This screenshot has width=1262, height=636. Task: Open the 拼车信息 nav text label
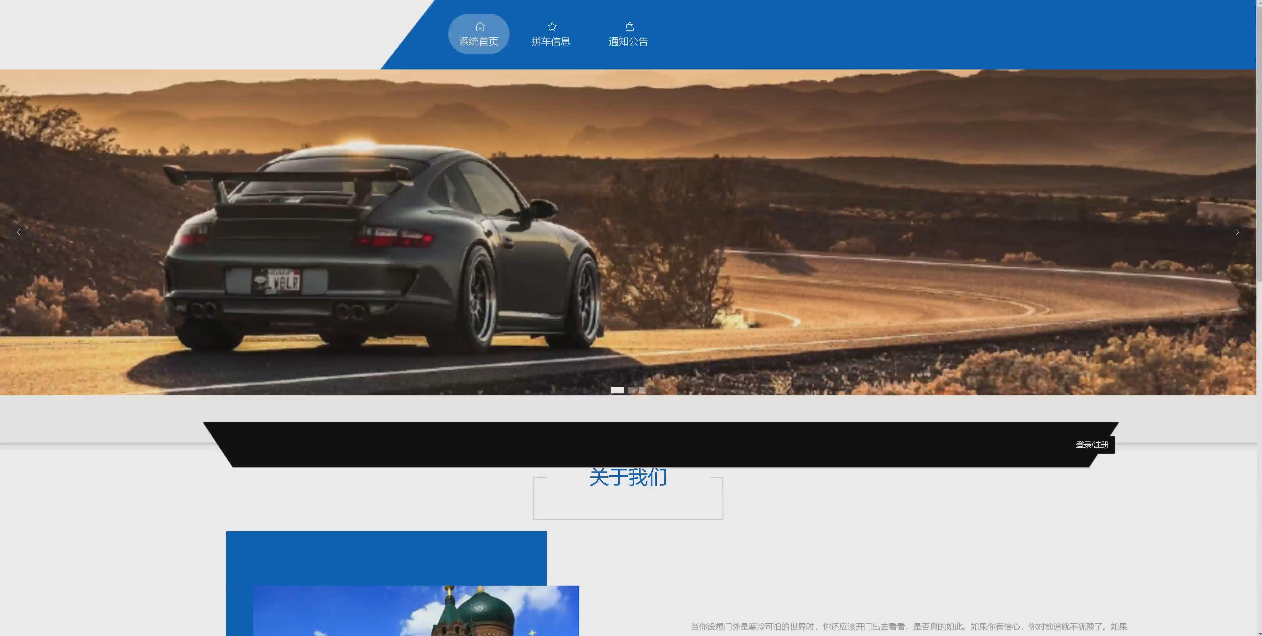[x=551, y=41]
